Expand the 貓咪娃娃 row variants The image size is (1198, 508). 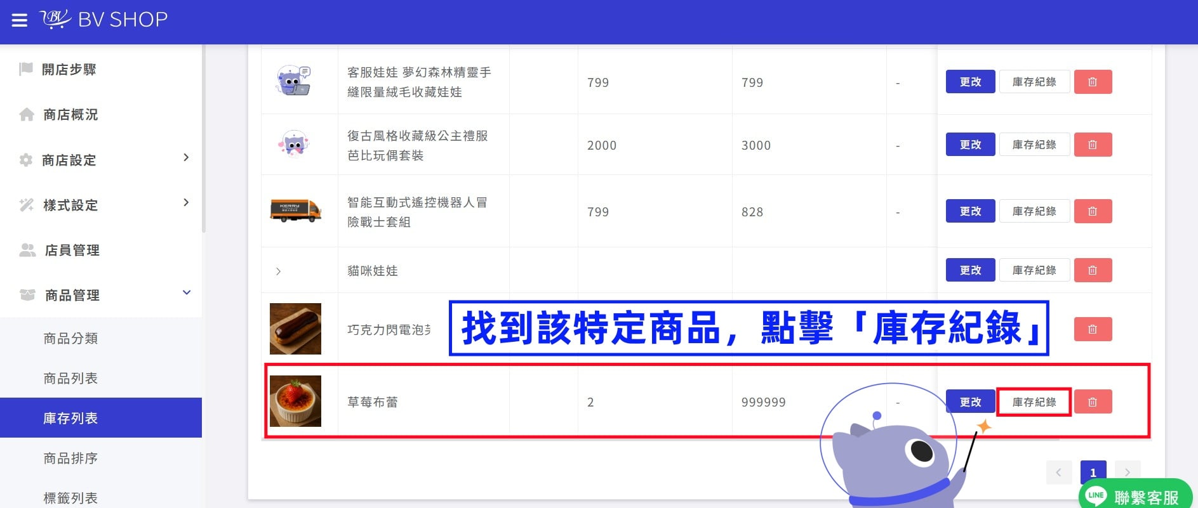tap(278, 271)
